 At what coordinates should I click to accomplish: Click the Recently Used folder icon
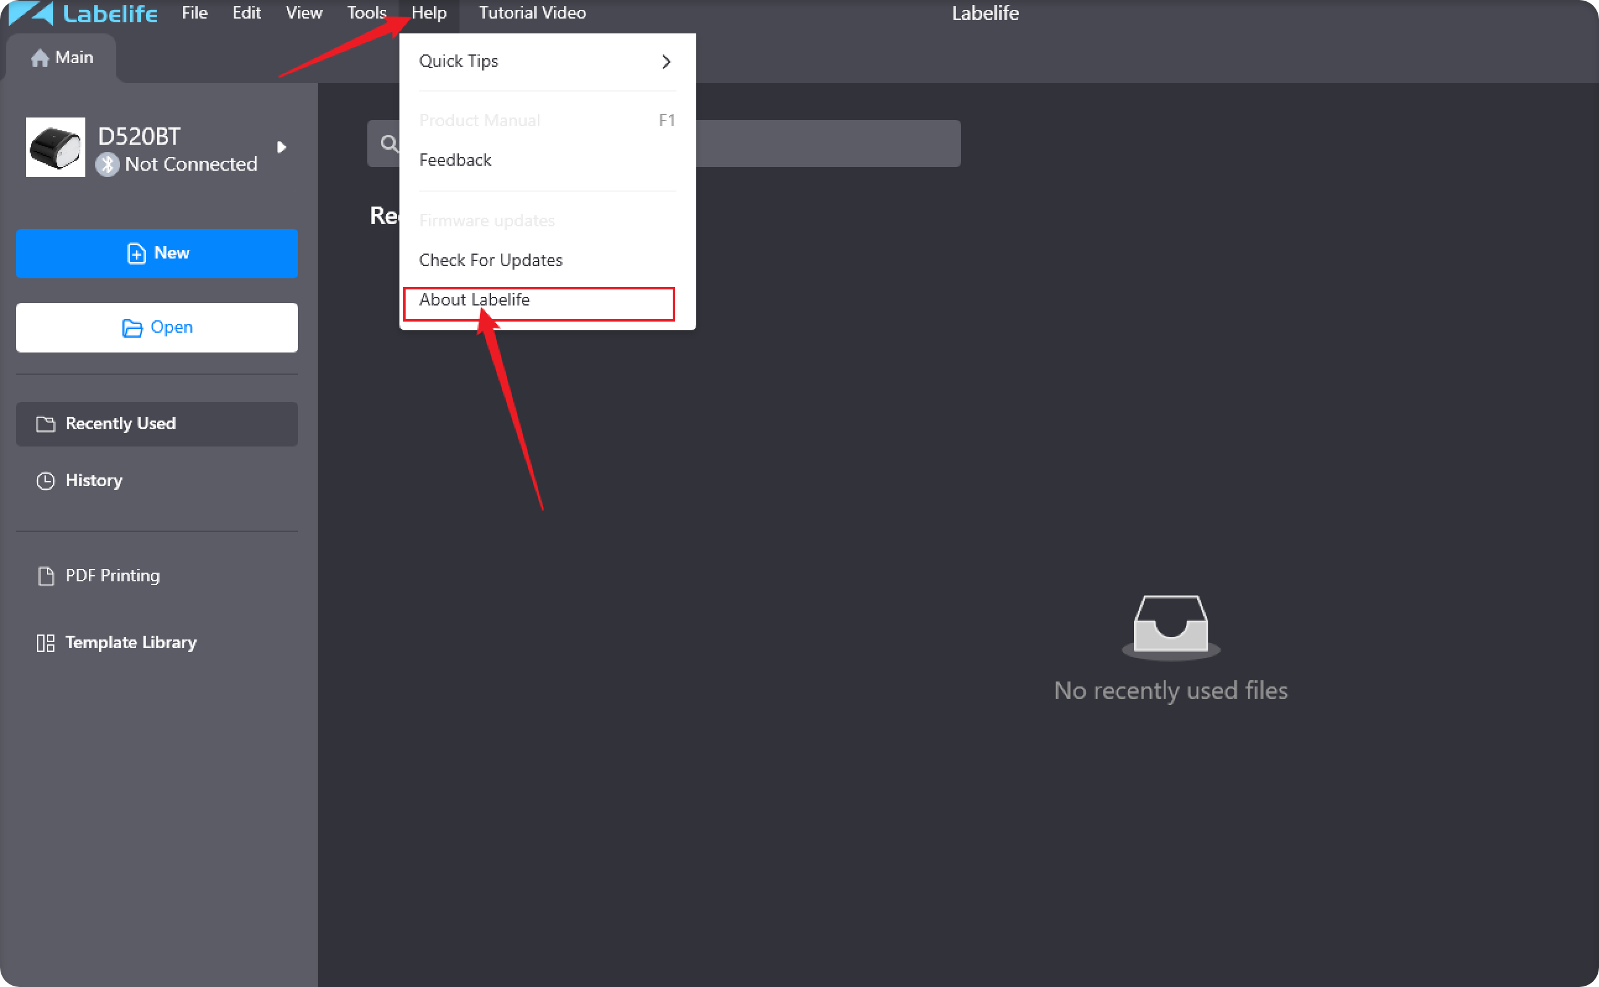tap(45, 424)
